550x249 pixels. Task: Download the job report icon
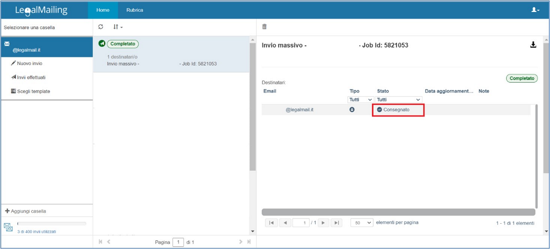tap(533, 45)
